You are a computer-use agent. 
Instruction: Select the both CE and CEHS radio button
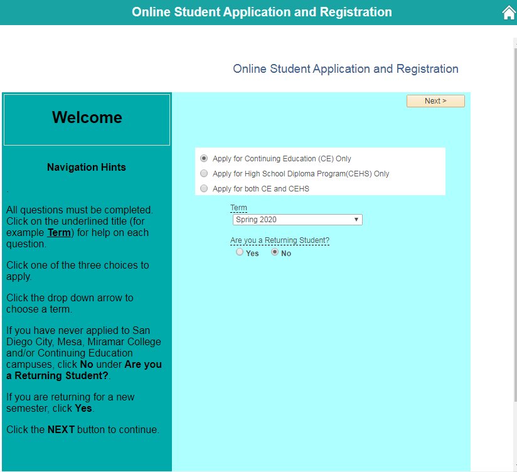[x=204, y=189]
